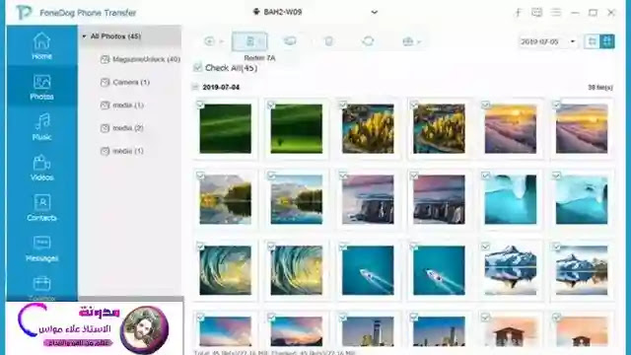This screenshot has height=355, width=631.
Task: Uncheck the green field photo with small tree
Action: tap(271, 105)
